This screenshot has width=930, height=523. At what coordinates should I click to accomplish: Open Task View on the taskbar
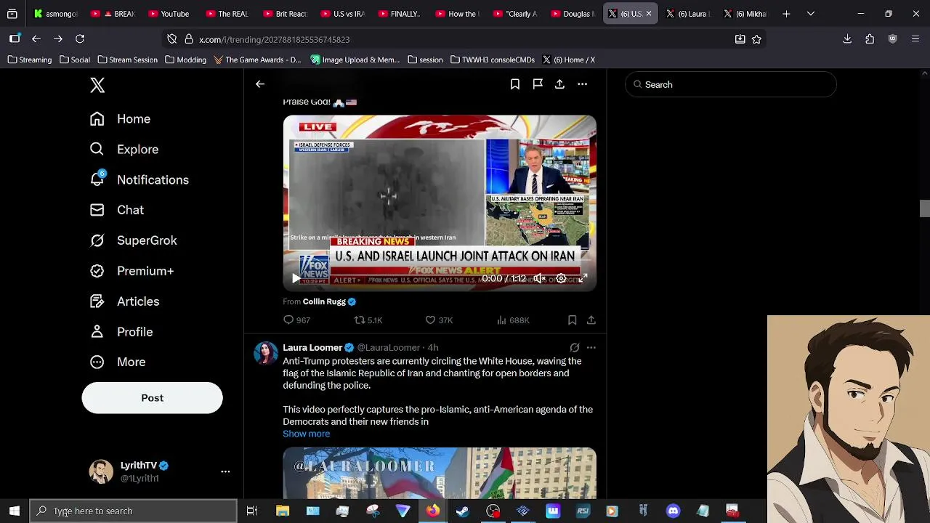click(x=252, y=511)
